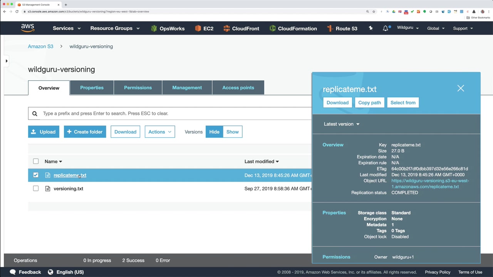Open the Chrome three-dot menu

pos(488,12)
